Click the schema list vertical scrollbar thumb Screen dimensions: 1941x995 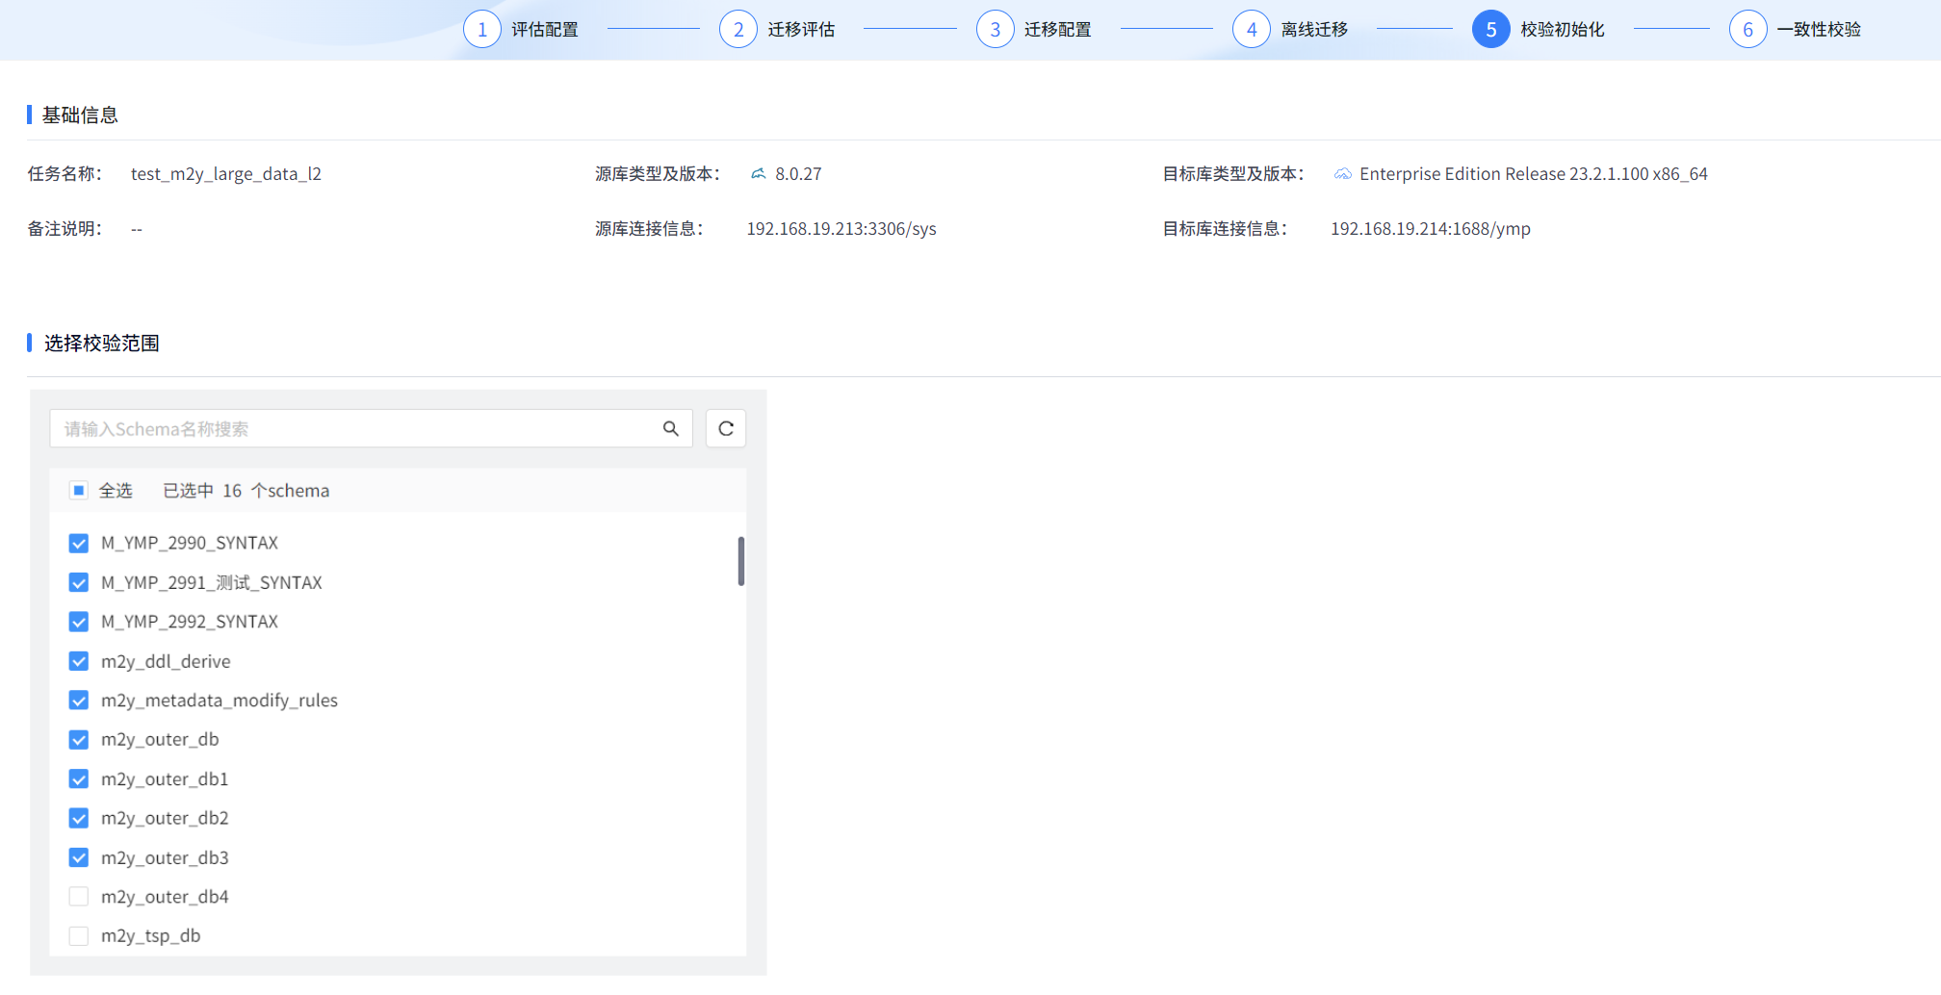click(741, 561)
